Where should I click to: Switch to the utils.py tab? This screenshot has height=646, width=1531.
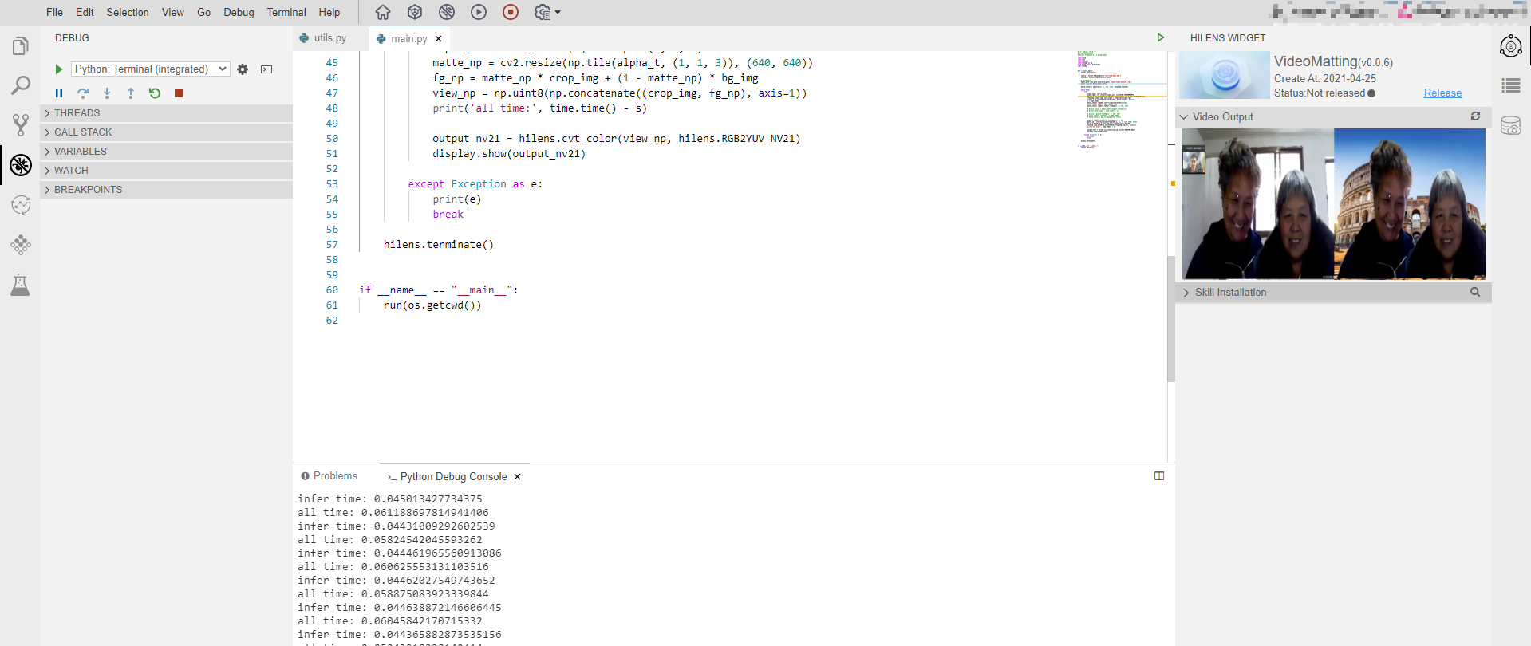click(x=330, y=37)
